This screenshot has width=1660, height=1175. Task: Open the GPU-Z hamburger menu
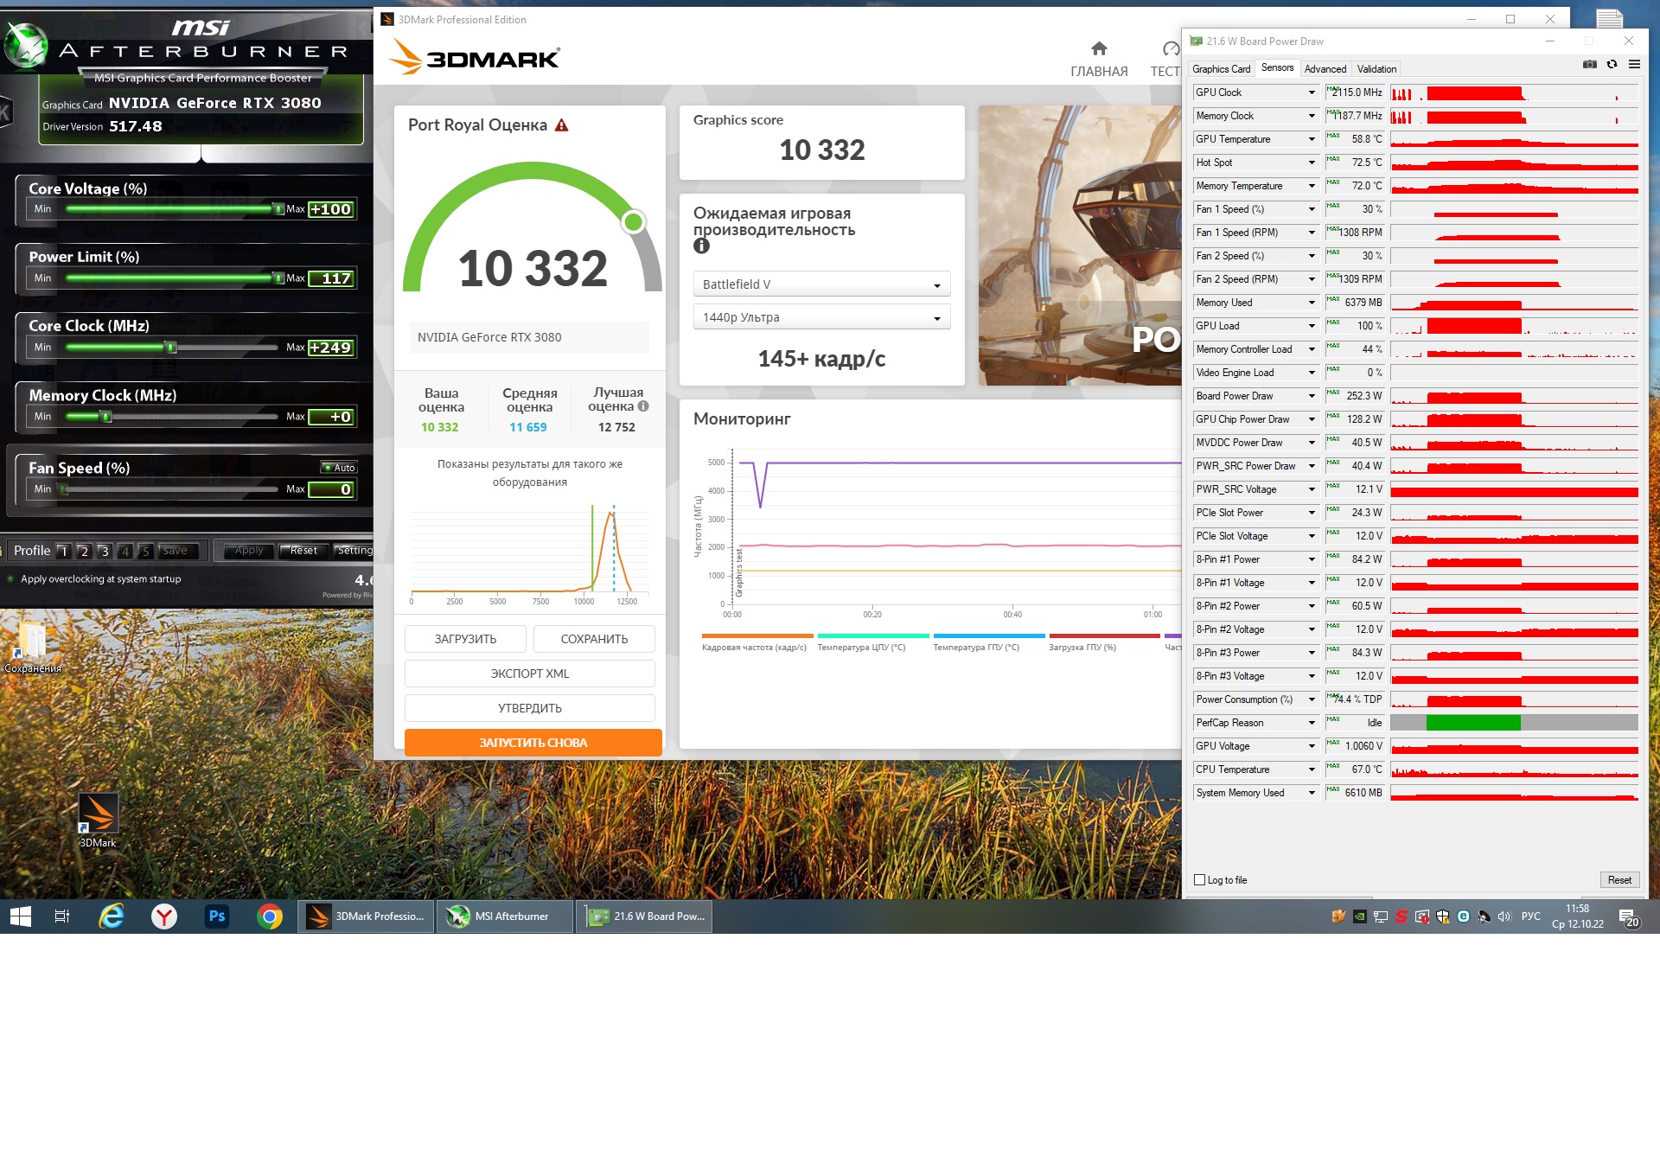pos(1634,65)
